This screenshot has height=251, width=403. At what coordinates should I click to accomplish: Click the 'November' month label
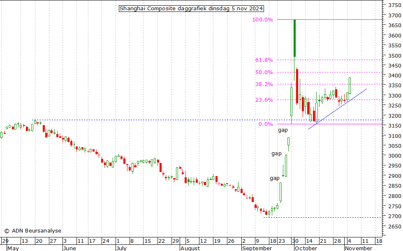point(359,248)
